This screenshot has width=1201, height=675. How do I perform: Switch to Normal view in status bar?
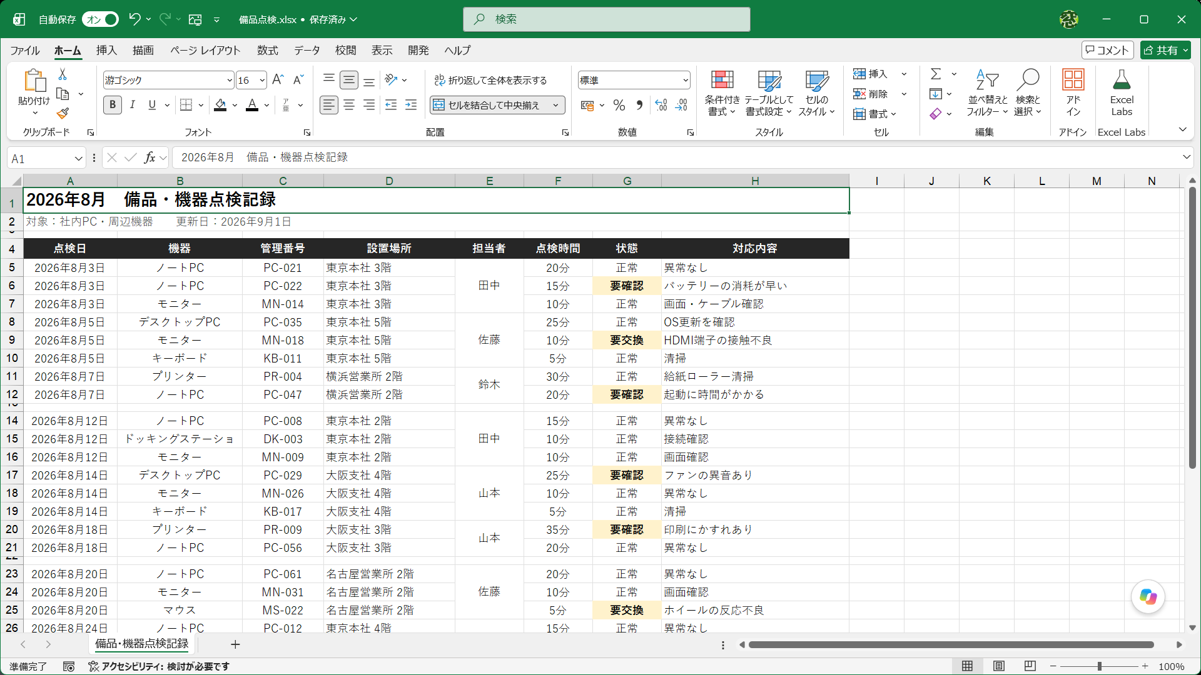pos(967,666)
